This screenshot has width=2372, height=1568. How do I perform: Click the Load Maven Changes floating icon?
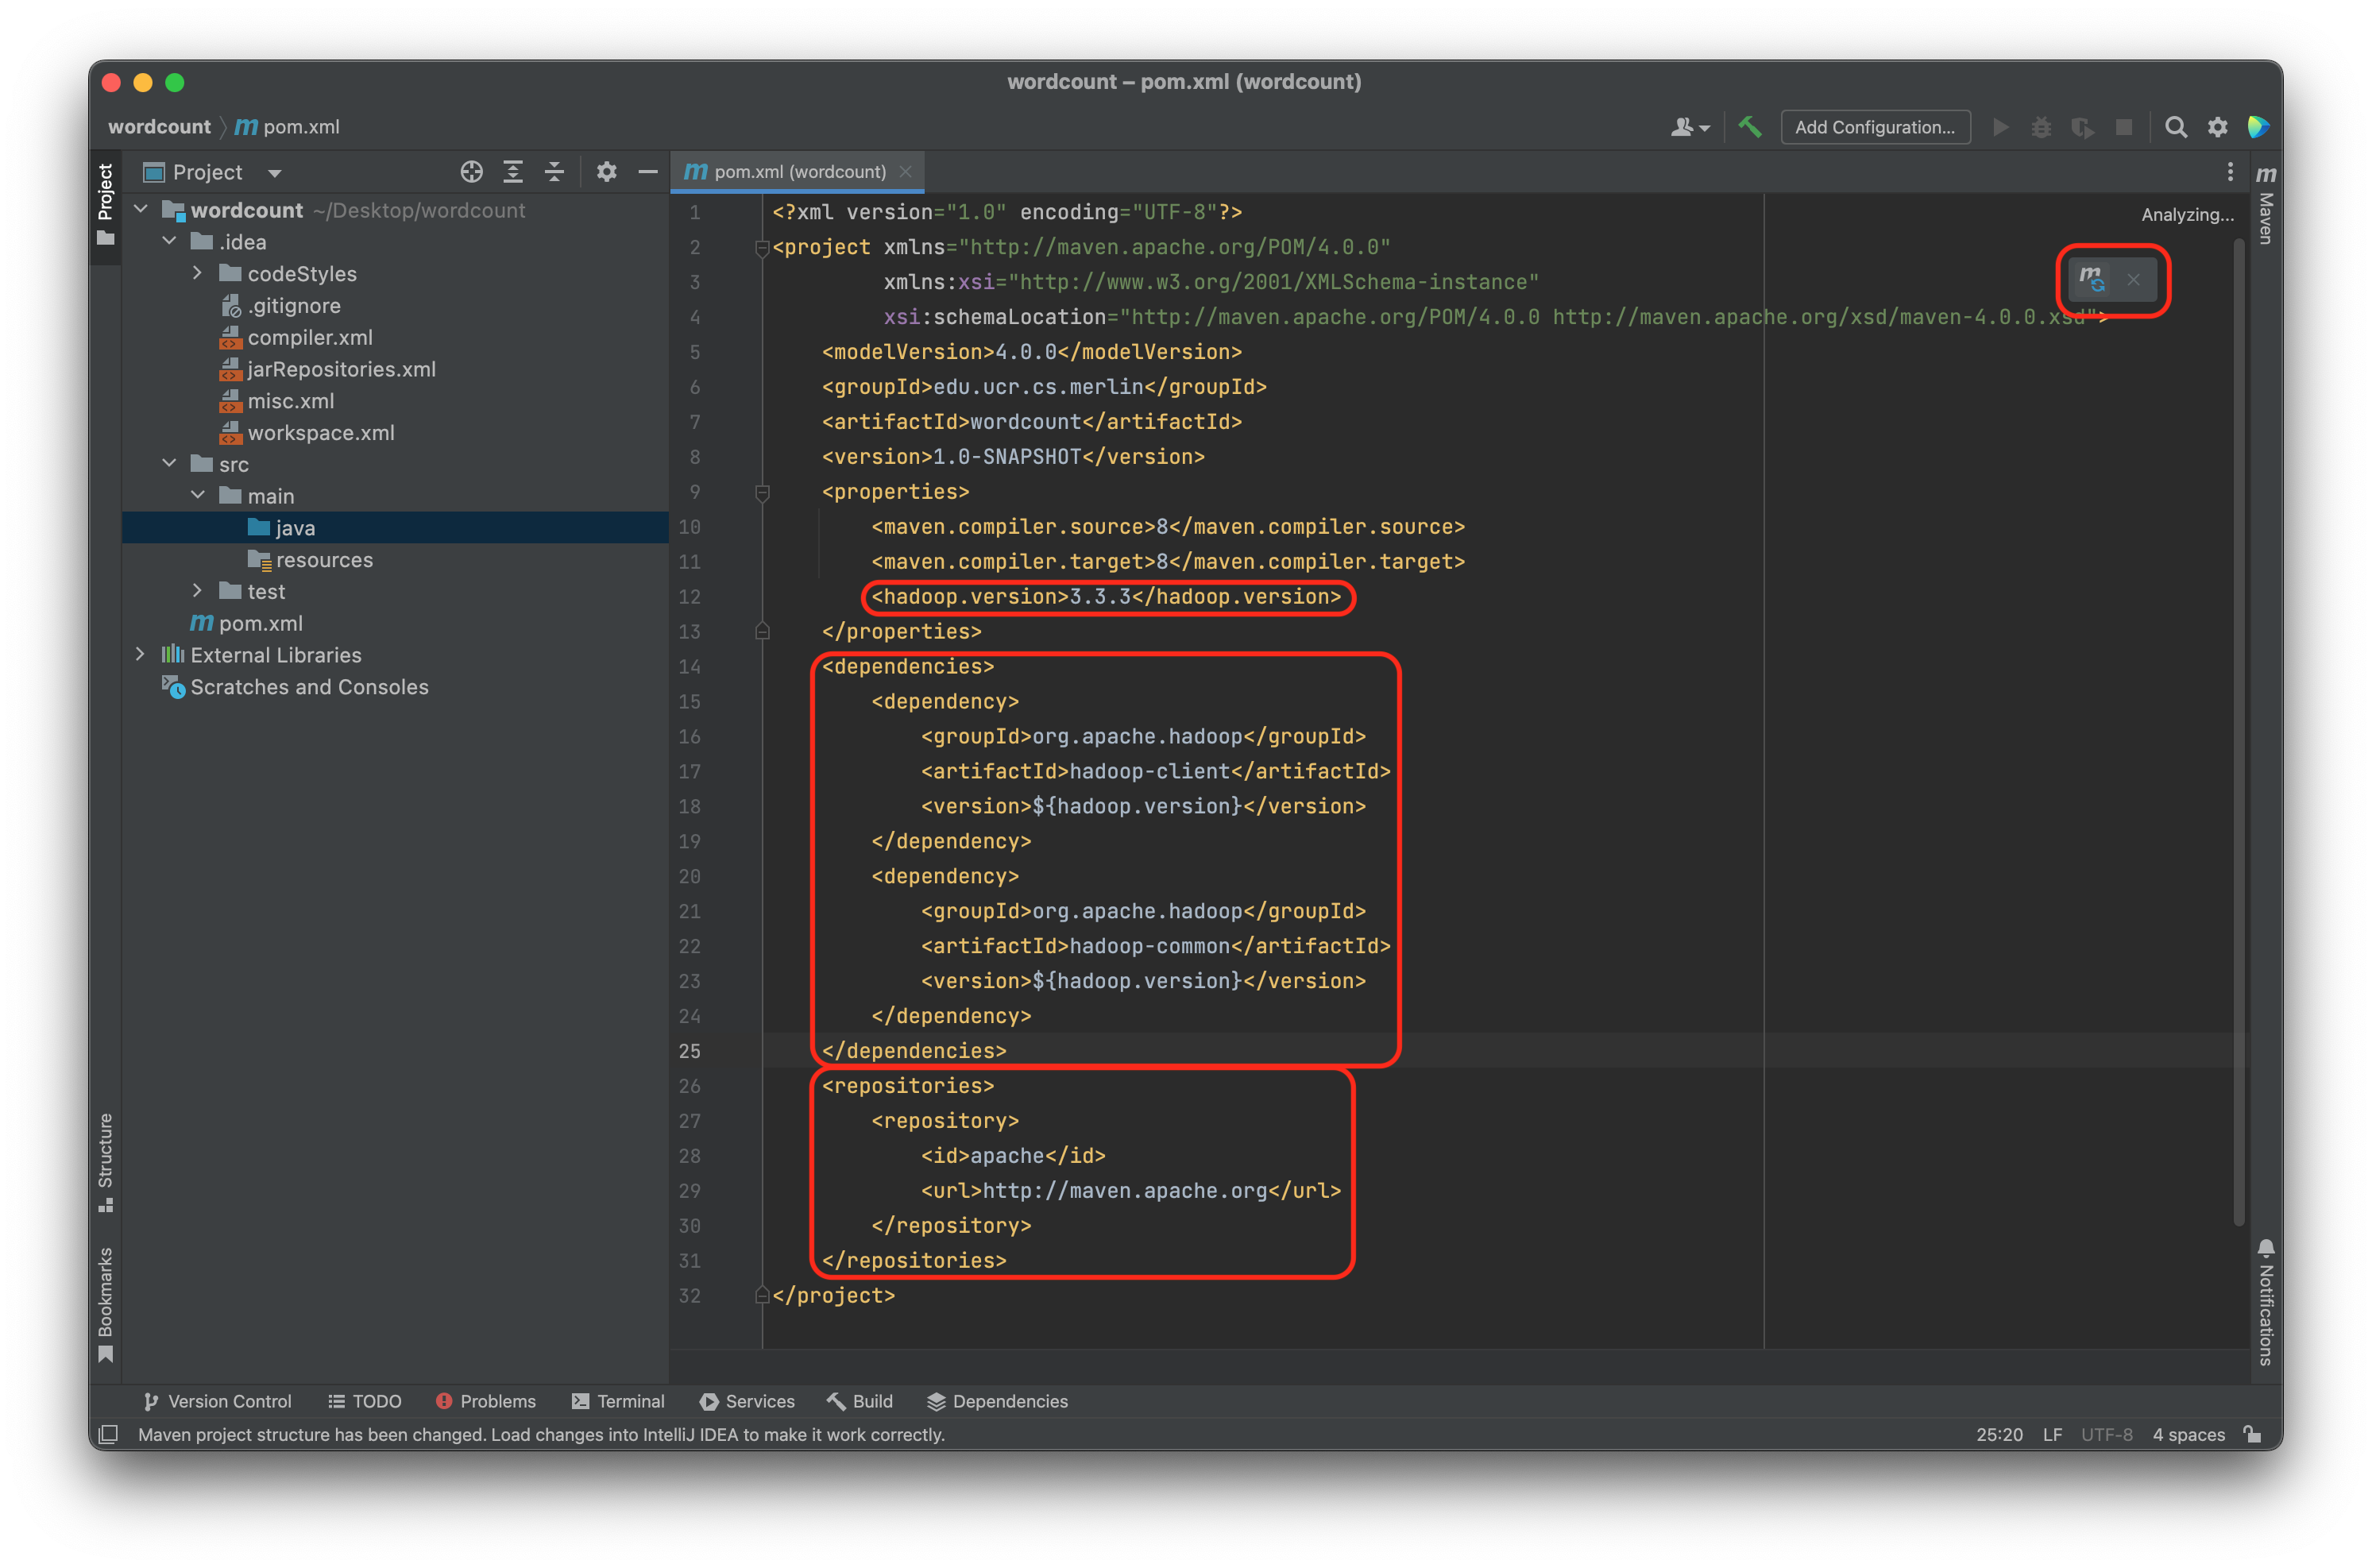click(2092, 279)
